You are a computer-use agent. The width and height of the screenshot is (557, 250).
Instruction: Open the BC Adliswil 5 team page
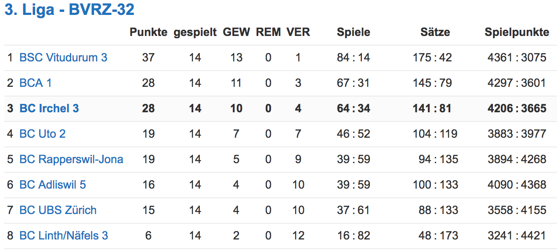coord(53,185)
